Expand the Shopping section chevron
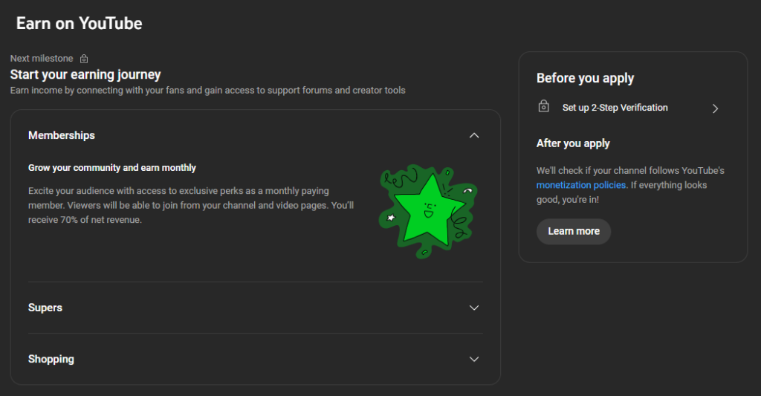Image resolution: width=761 pixels, height=396 pixels. coord(474,359)
